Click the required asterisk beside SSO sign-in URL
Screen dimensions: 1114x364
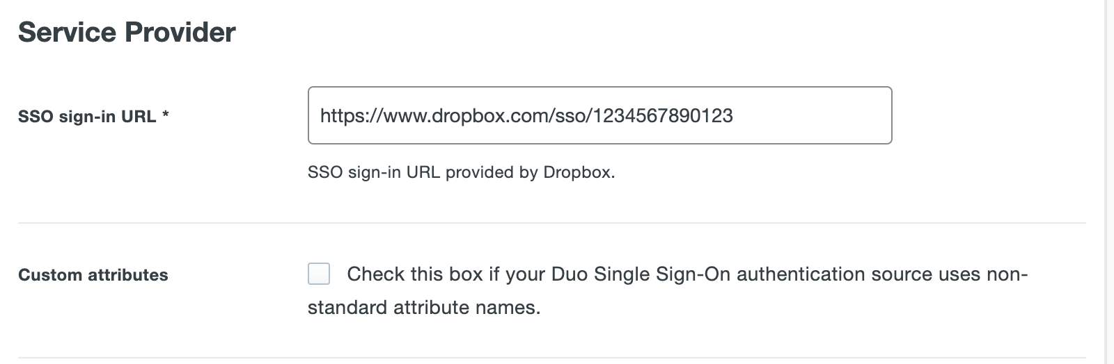[x=166, y=117]
